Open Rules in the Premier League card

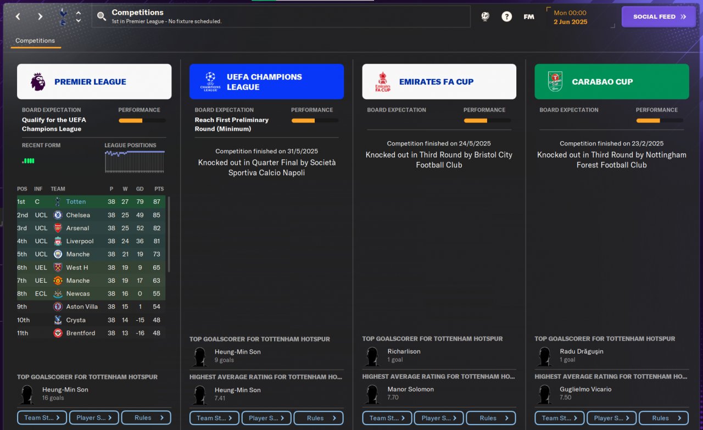tap(146, 418)
